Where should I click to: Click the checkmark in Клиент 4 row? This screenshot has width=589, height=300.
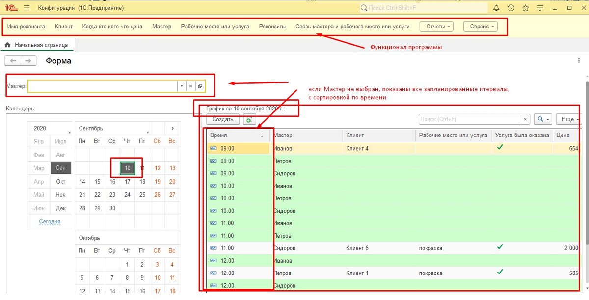[x=500, y=147]
